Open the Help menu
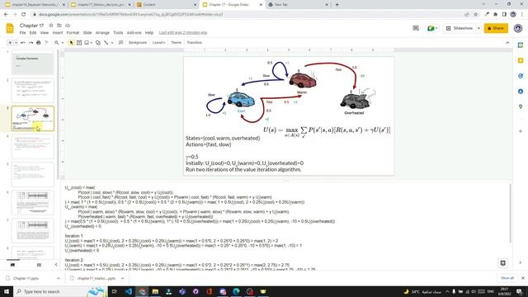 149,33
